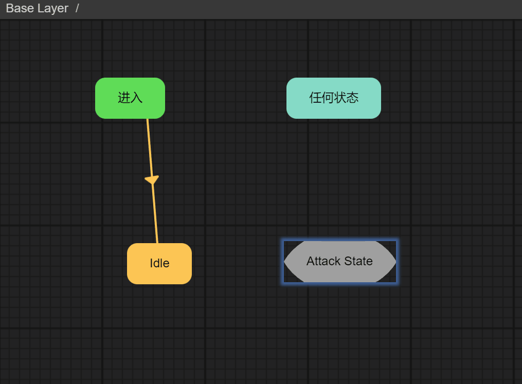This screenshot has width=522, height=384.
Task: Click the transition arrowhead between 进入 and Idle
Action: tap(152, 179)
